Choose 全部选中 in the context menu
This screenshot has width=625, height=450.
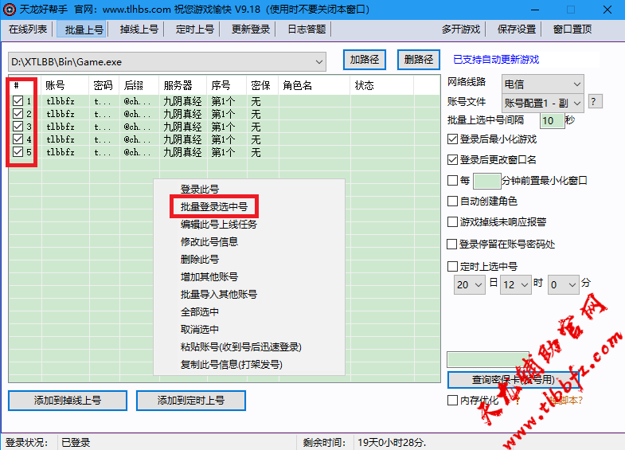coord(199,312)
